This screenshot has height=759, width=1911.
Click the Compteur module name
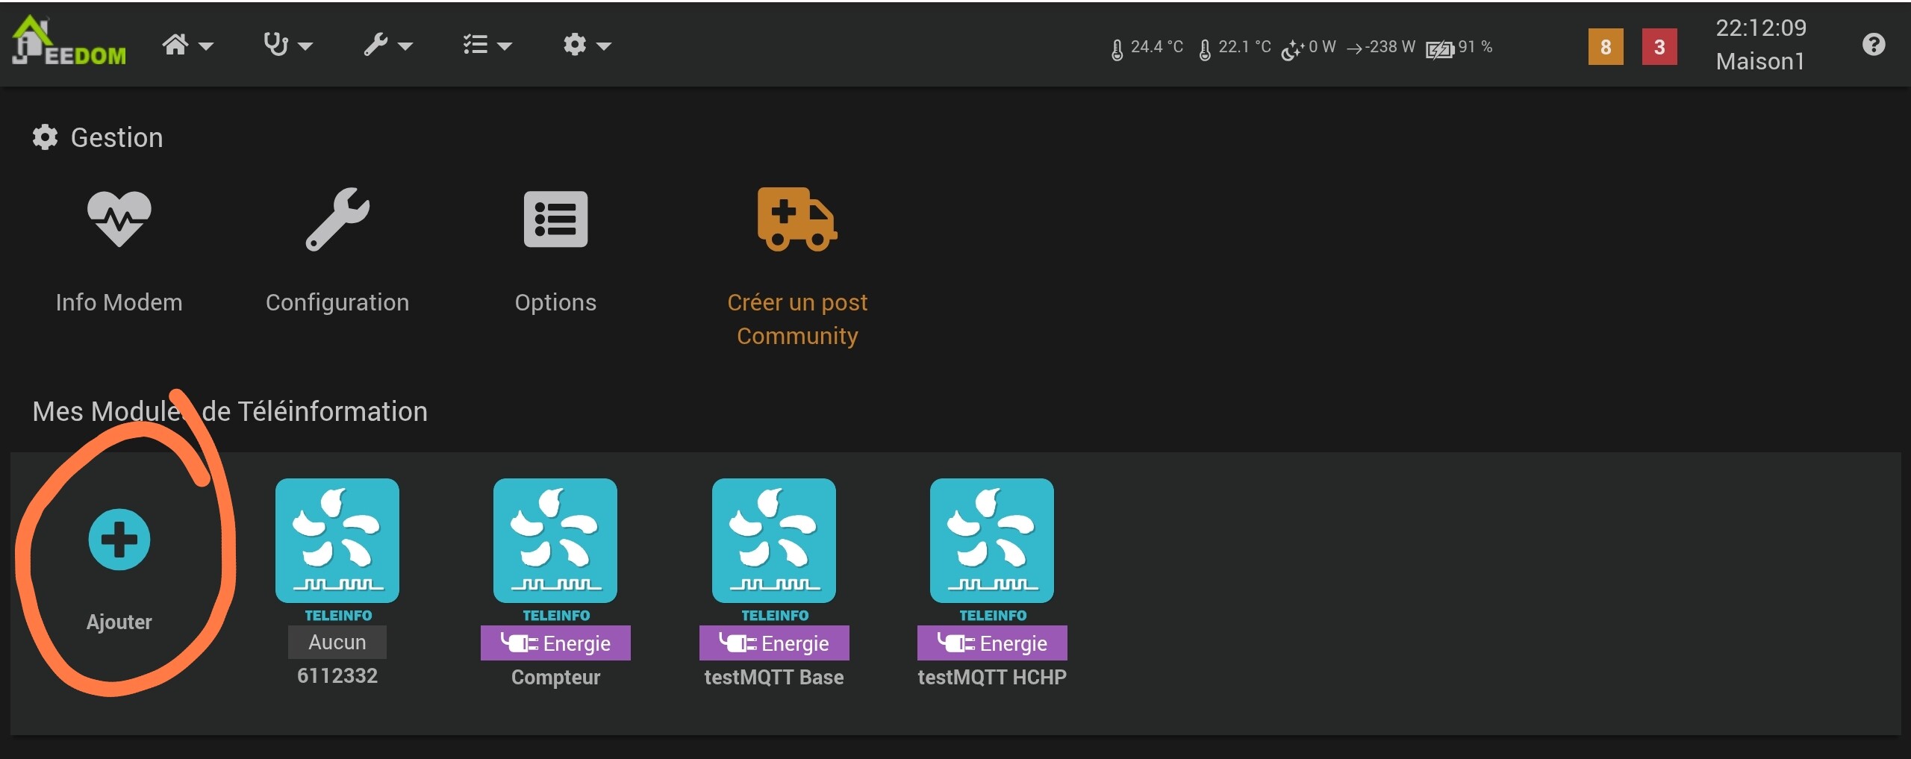pyautogui.click(x=555, y=678)
